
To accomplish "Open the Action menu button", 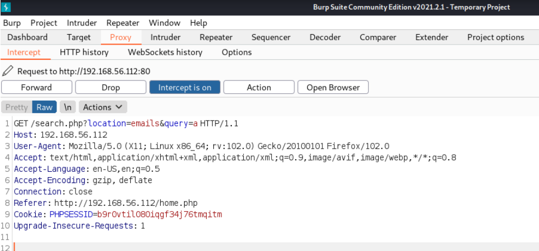I will tap(259, 87).
